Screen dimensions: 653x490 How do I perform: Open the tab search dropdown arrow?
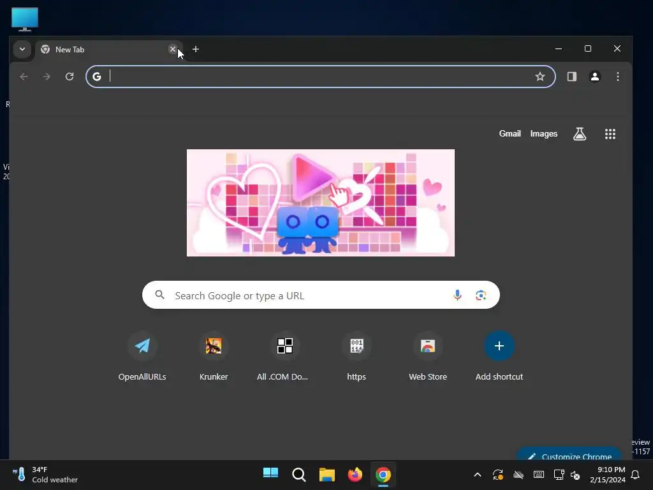[22, 49]
